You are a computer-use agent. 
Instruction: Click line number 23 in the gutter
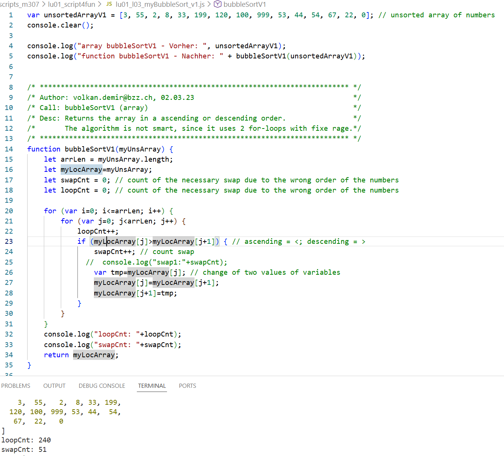pyautogui.click(x=9, y=242)
